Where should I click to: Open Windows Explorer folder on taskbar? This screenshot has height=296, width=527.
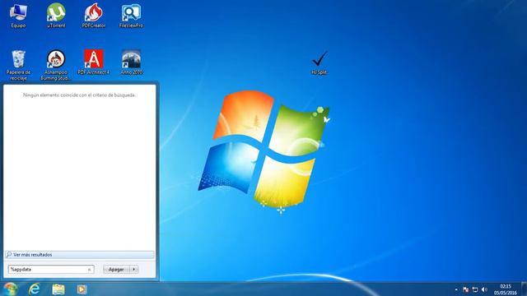pos(58,289)
